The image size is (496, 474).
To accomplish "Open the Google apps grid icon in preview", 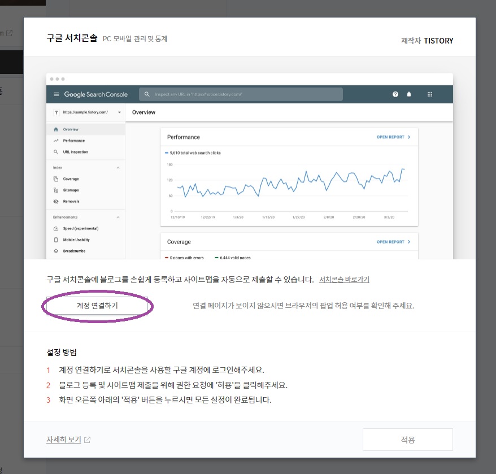I will pos(430,94).
